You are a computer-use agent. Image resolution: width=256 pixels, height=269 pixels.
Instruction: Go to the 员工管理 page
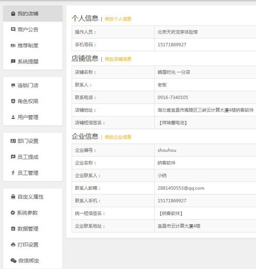33,173
